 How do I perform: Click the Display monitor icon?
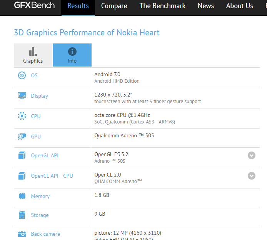[x=22, y=96]
